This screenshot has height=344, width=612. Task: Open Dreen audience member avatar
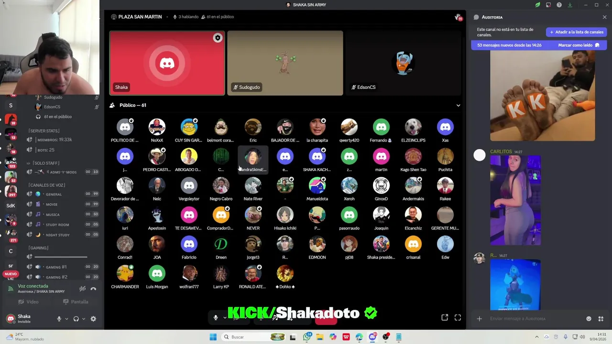tap(221, 244)
